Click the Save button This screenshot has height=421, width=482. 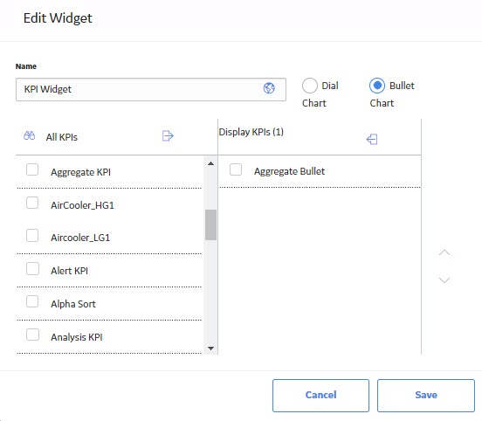[426, 395]
